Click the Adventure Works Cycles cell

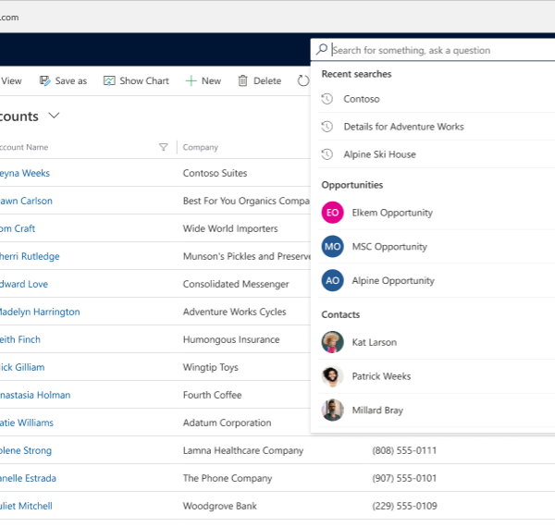click(234, 312)
